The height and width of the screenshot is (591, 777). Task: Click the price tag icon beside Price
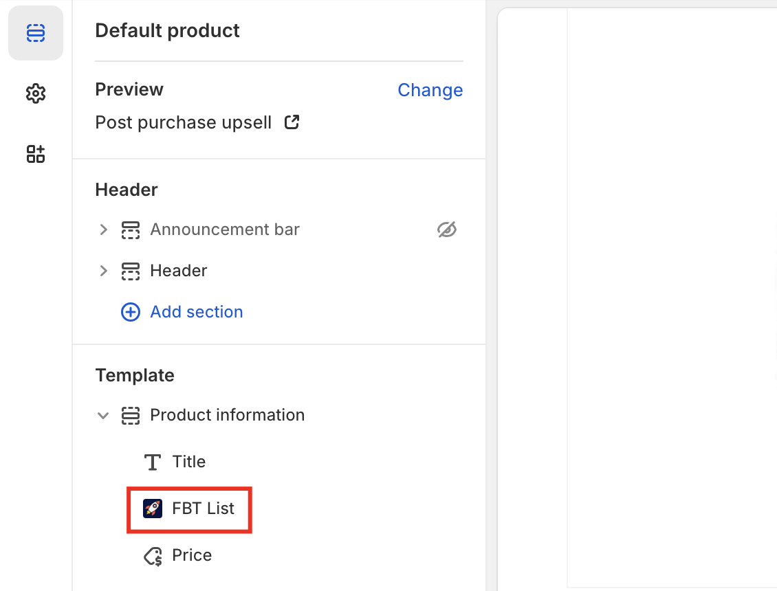(153, 555)
